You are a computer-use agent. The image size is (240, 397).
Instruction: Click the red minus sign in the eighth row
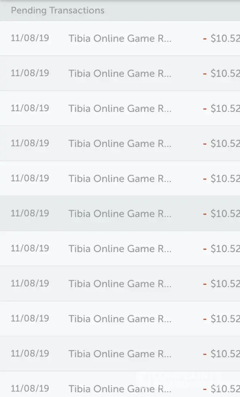click(x=205, y=283)
